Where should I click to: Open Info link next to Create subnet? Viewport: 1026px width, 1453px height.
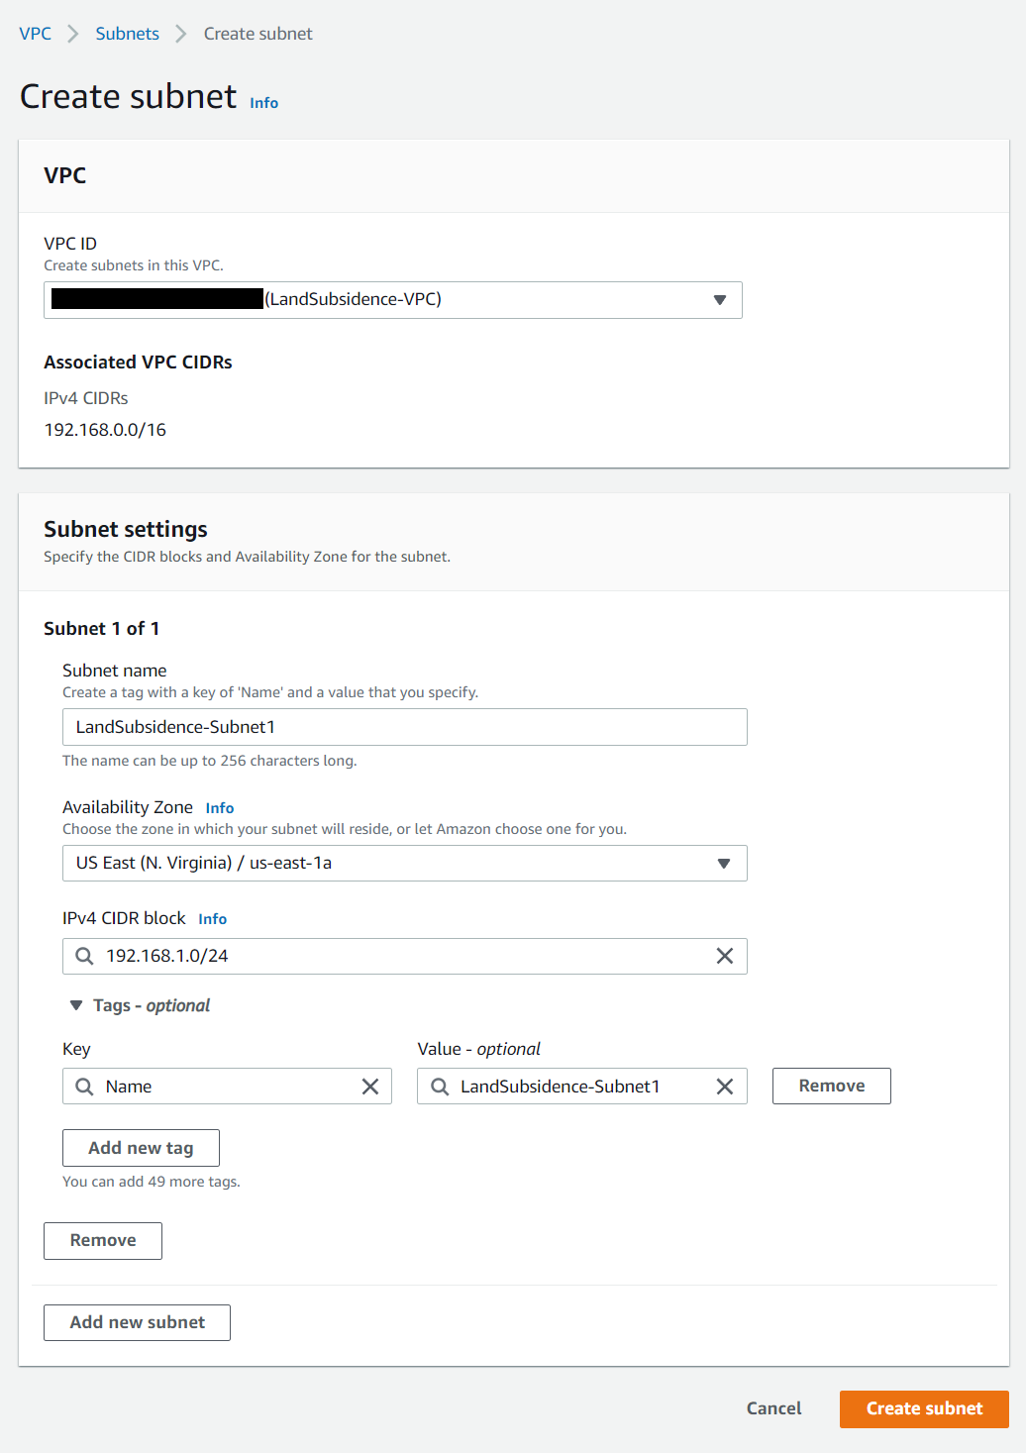tap(263, 103)
